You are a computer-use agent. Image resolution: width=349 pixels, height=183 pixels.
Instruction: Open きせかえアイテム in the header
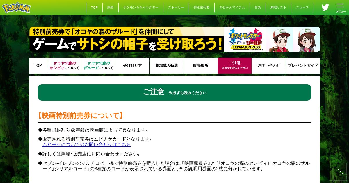click(232, 8)
